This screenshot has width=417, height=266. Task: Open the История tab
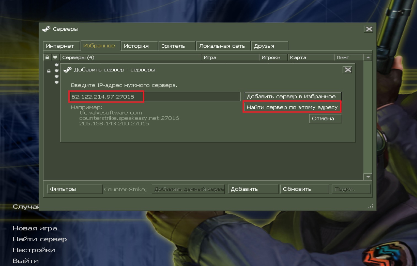pos(139,46)
